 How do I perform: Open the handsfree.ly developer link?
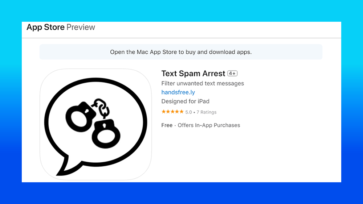pos(178,92)
